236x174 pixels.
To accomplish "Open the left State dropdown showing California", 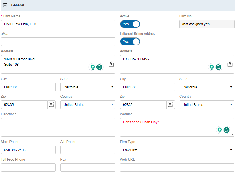I will tap(88, 87).
